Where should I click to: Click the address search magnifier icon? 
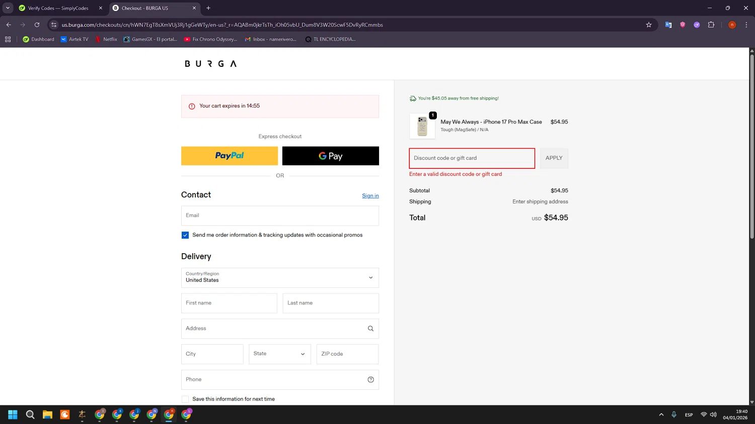point(370,329)
